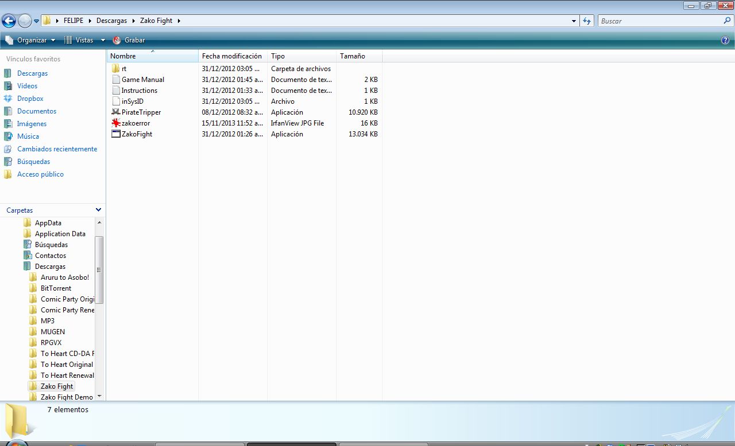Open the Organizar menu

point(31,40)
